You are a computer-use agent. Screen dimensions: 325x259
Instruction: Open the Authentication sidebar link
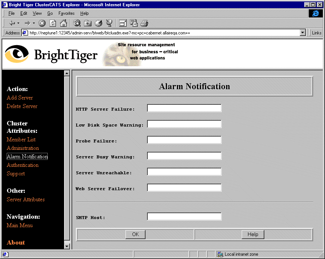click(23, 165)
